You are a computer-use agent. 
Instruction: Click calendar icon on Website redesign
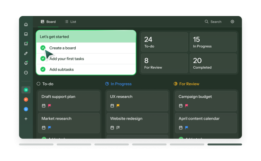coord(112,128)
